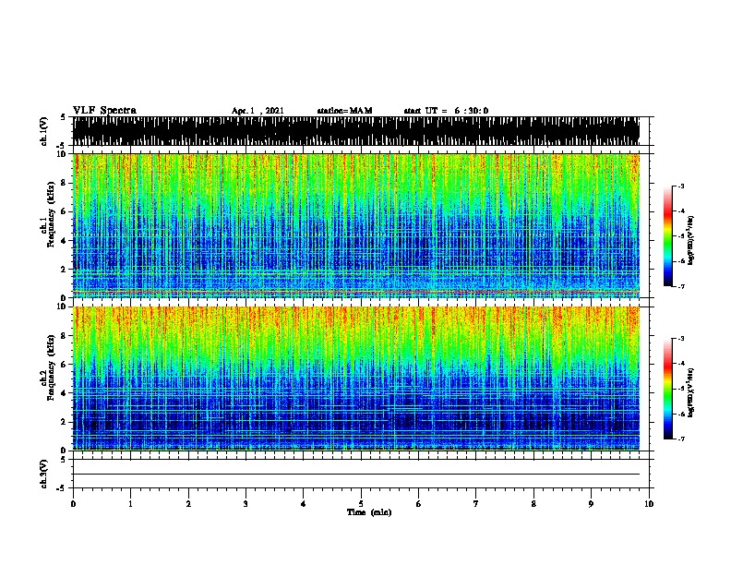Click inside the ch.1 spectrogram plot

(x=355, y=225)
